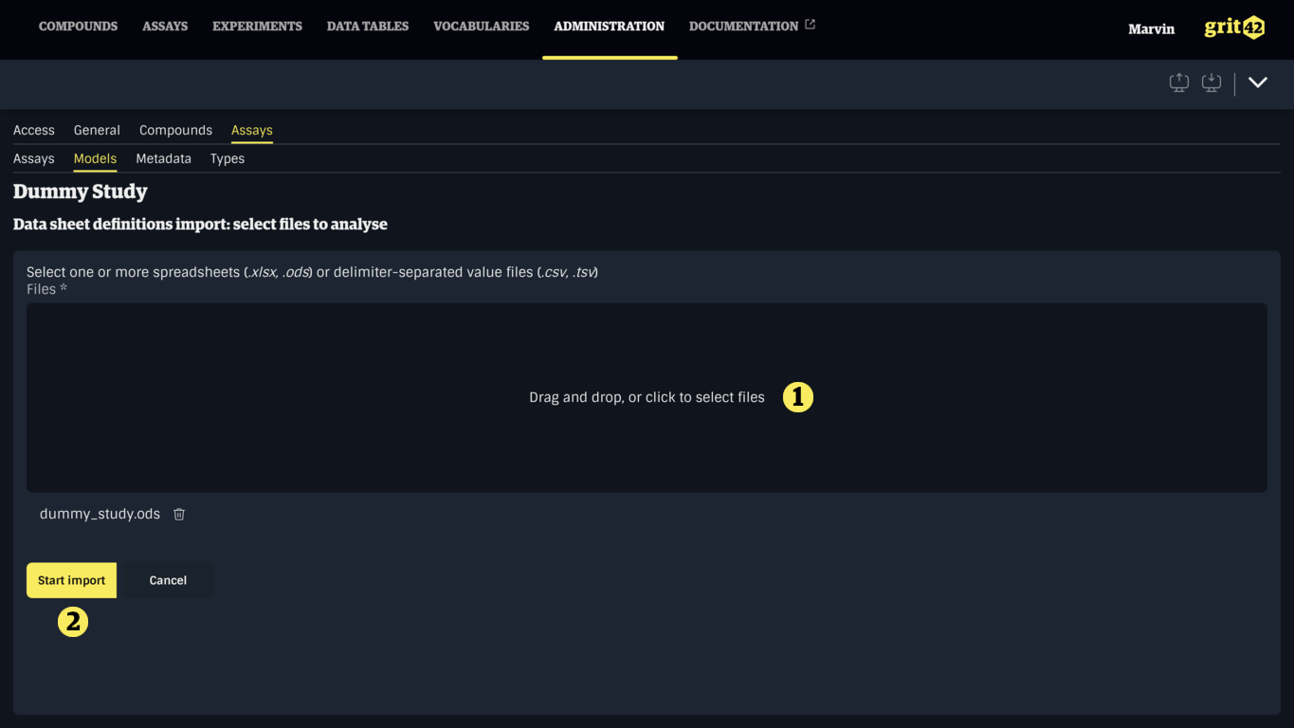
Task: Open Data Tables in top navigation
Action: click(x=367, y=27)
